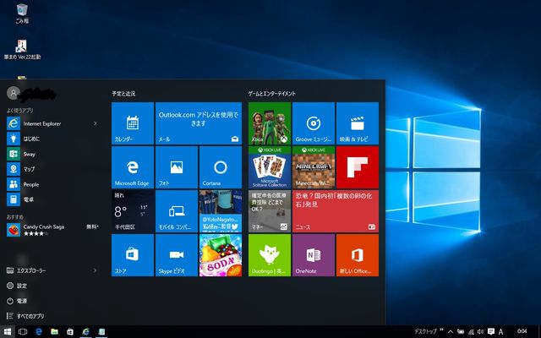Select the 筆まめ Ver22起動 desktop shortcut
Screen dimensions: 541x338
coord(22,49)
